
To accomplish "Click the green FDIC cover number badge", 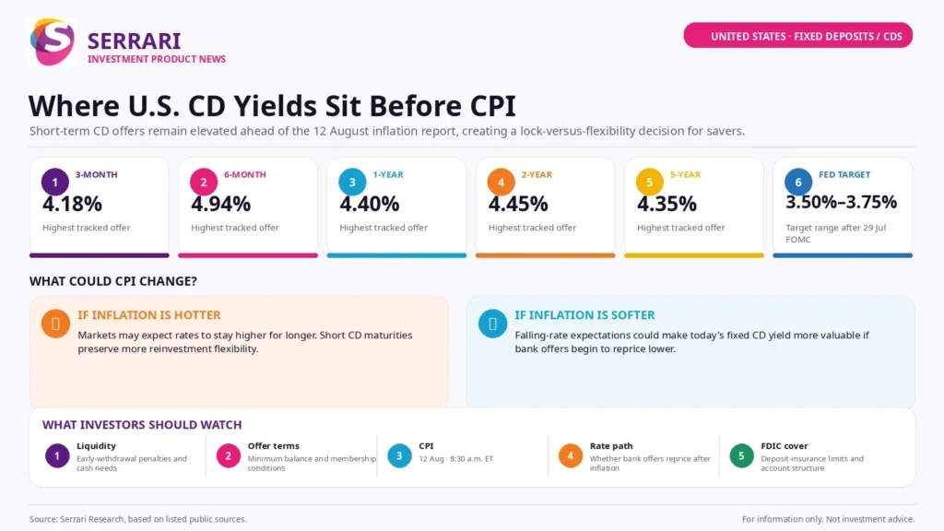I will click(x=741, y=455).
